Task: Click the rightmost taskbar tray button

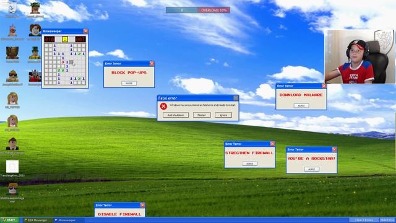Action: click(x=387, y=221)
